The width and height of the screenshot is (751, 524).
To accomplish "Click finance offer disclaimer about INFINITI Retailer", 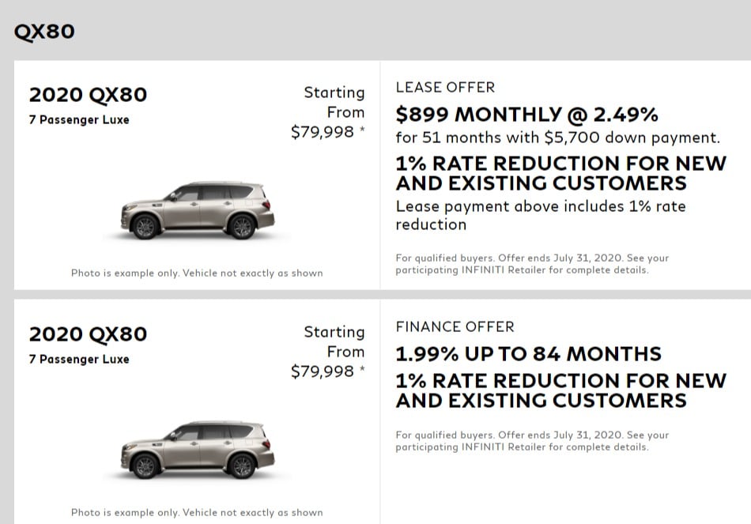I will pyautogui.click(x=532, y=441).
